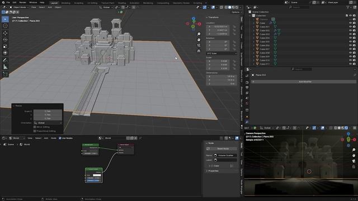Toggle camera view icon in main viewport
This screenshot has height=201, width=358.
click(199, 45)
